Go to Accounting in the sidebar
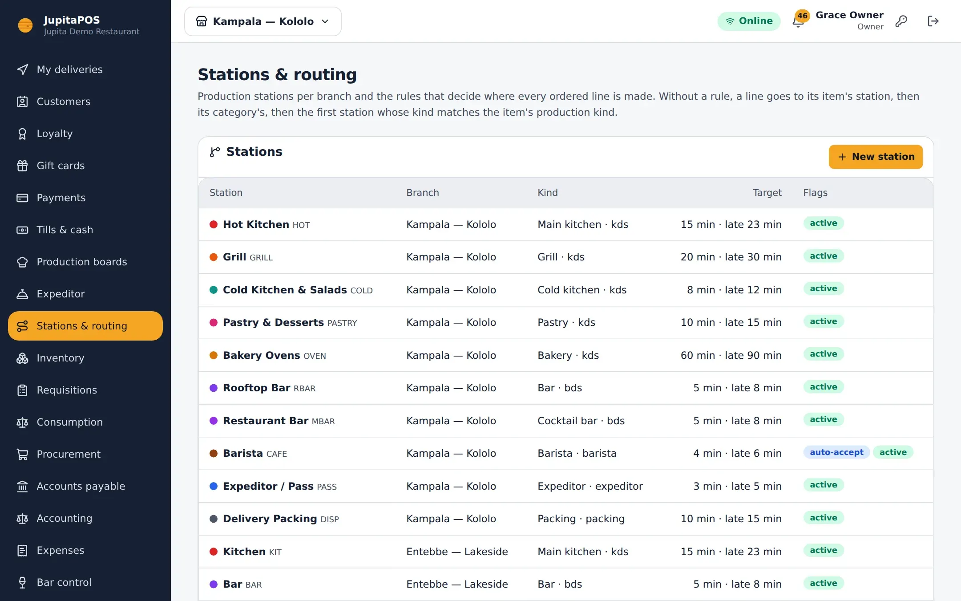Screen dimensions: 961x601 [85, 518]
